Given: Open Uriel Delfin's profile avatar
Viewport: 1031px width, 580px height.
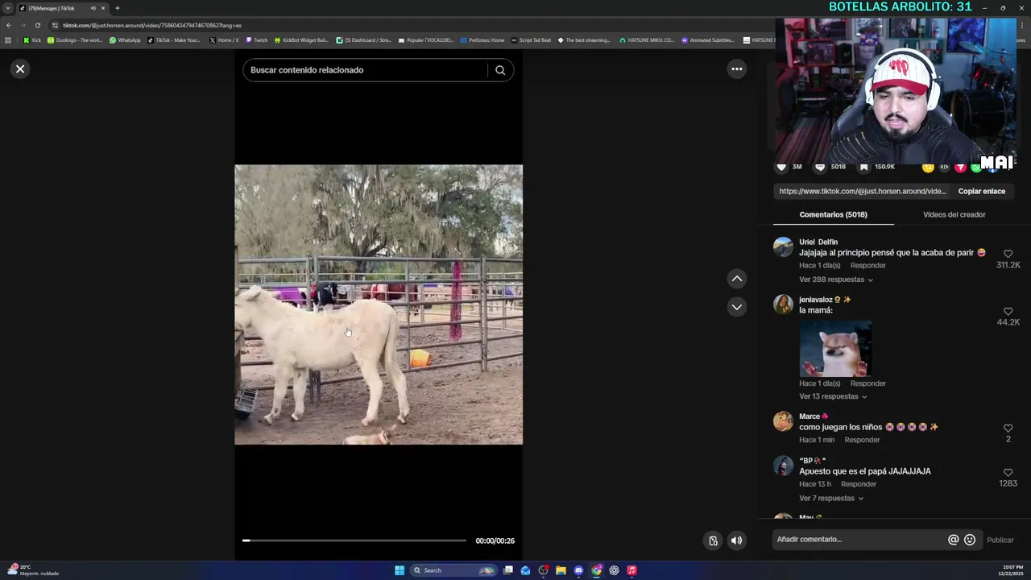Looking at the screenshot, I should pyautogui.click(x=783, y=247).
